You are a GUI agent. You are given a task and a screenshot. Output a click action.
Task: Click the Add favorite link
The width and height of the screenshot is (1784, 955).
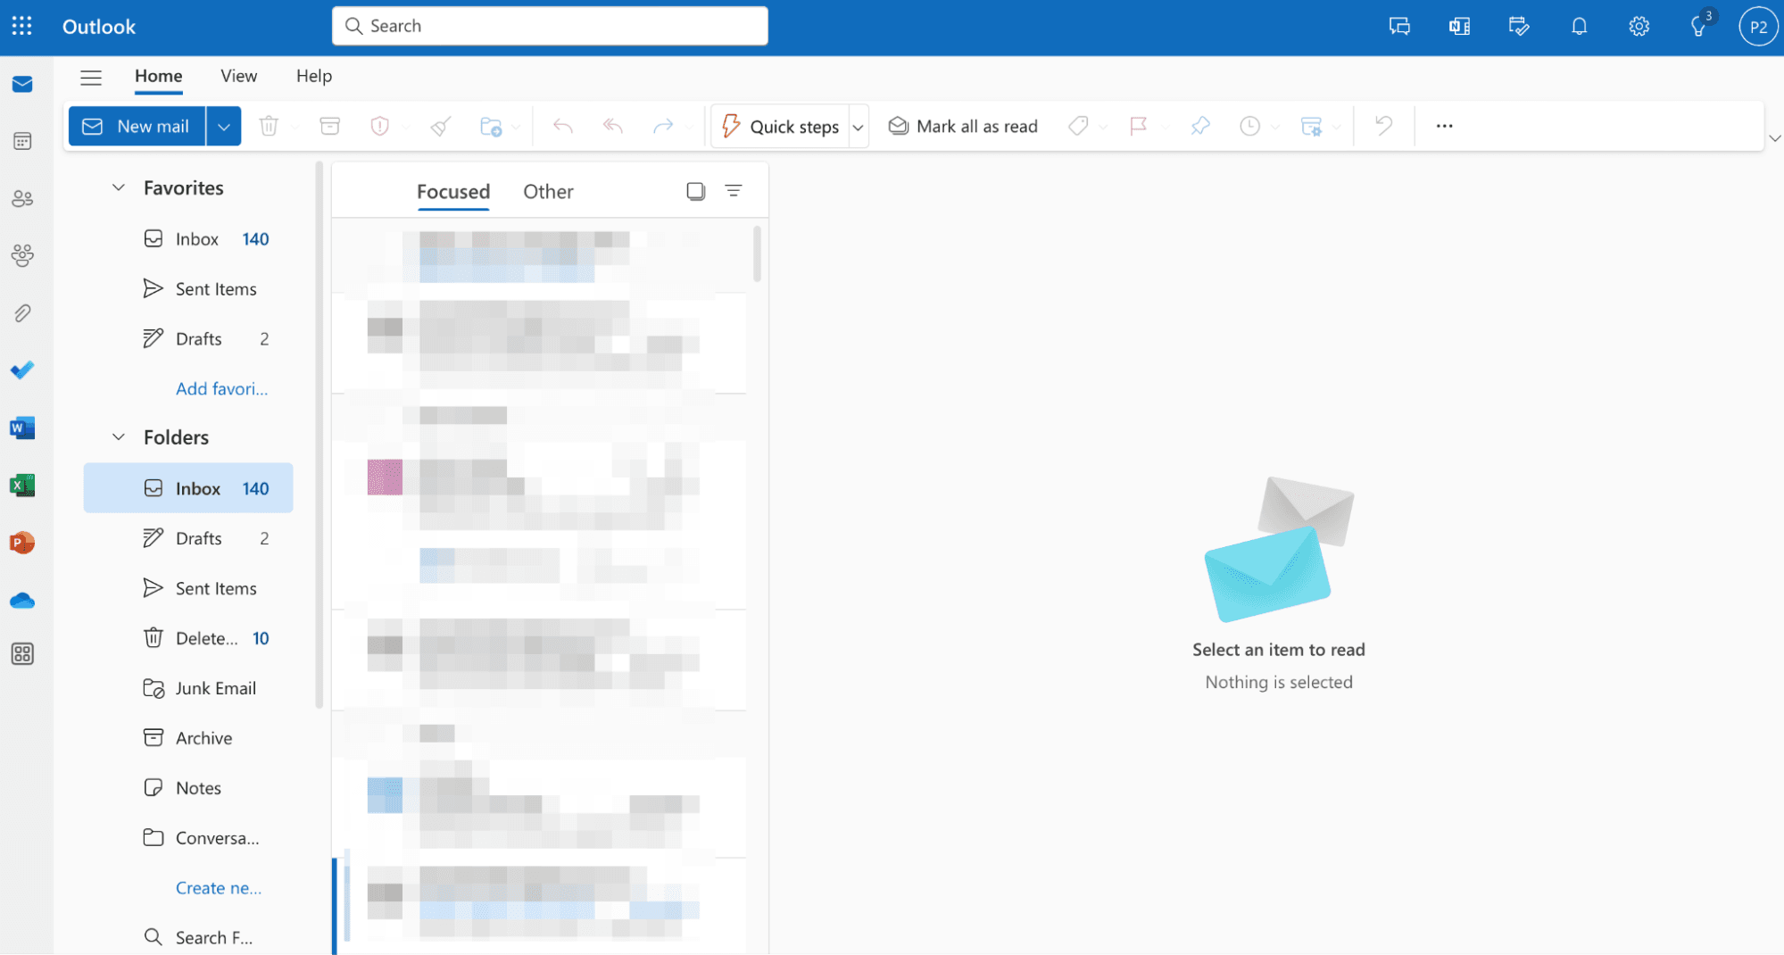point(221,388)
